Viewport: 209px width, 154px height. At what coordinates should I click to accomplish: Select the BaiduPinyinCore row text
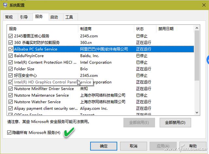[x=29, y=56]
